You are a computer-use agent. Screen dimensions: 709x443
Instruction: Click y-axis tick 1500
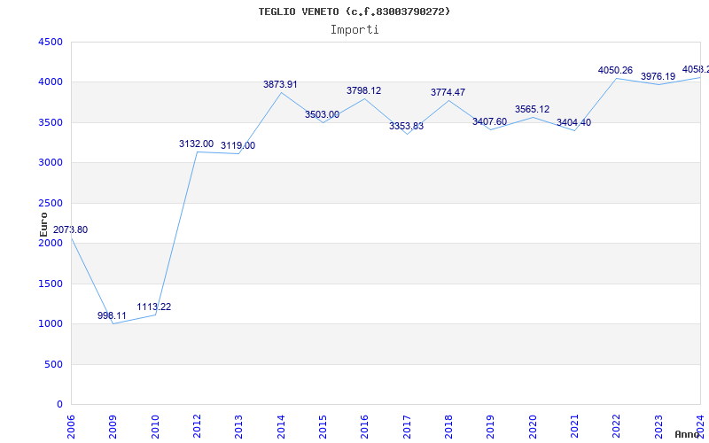click(51, 284)
